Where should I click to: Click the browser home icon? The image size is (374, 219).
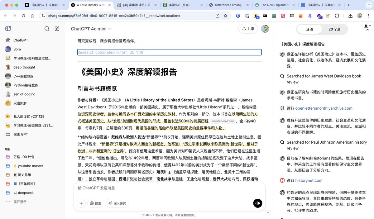click(32, 16)
